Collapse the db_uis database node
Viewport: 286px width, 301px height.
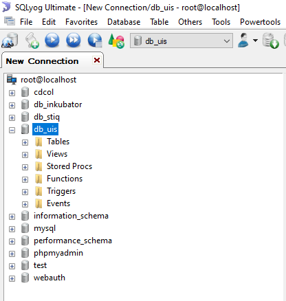click(12, 130)
